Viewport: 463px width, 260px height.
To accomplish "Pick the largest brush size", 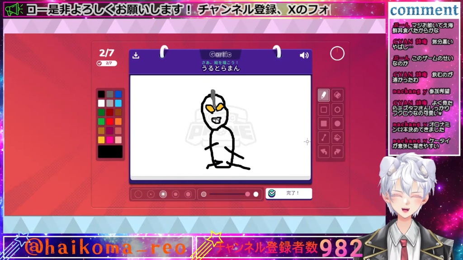I will (x=188, y=194).
